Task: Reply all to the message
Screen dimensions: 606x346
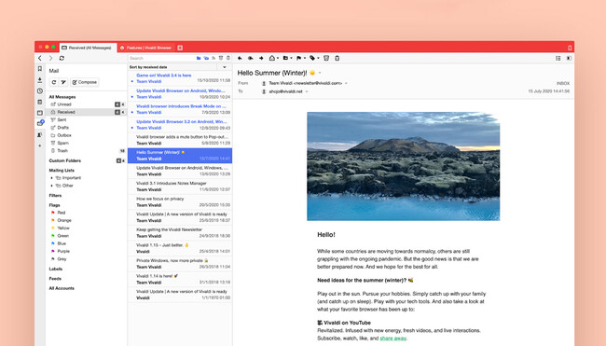Action: click(251, 58)
